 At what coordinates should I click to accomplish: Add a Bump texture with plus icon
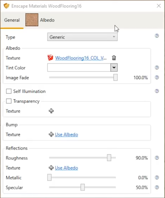(51, 134)
